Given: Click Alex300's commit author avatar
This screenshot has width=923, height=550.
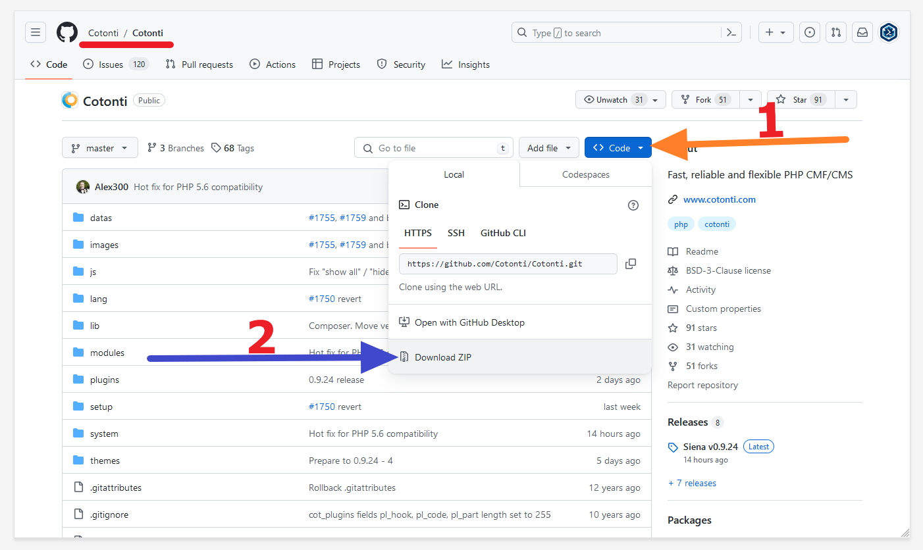Looking at the screenshot, I should 83,187.
